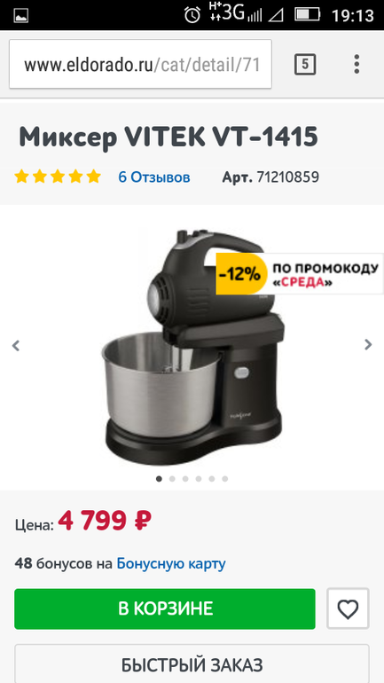
Task: Open the picture notification icon in status bar
Action: 21,16
